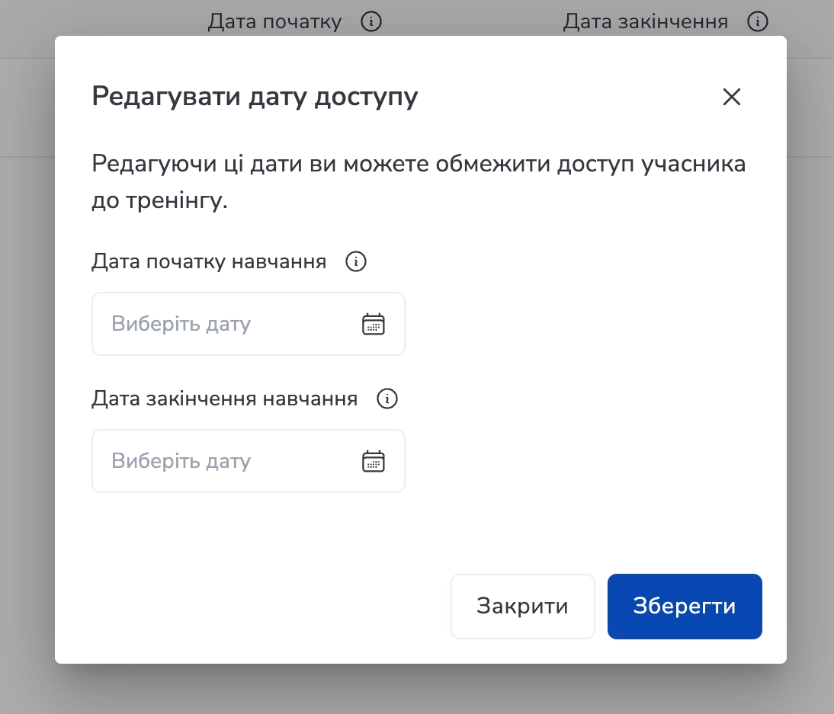Image resolution: width=834 pixels, height=714 pixels.
Task: Click the info icon beside 'Дата закінчення навчання'
Action: click(x=387, y=399)
